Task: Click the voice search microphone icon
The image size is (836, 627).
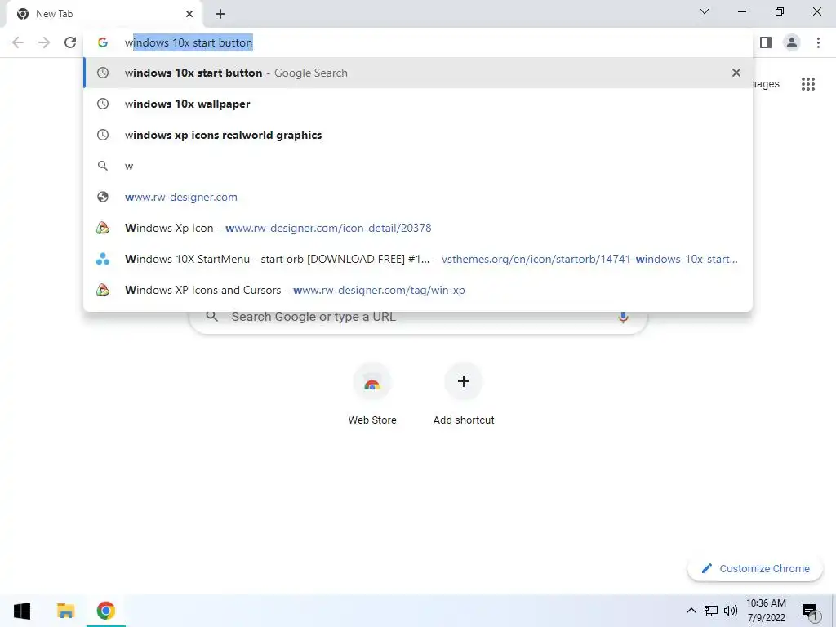Action: (623, 318)
